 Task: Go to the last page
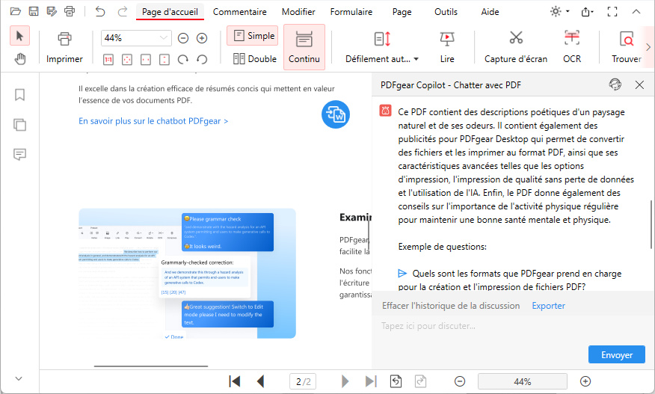[x=371, y=381]
